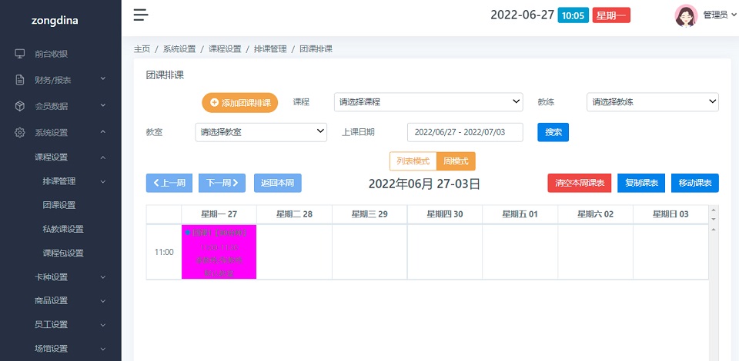Click the hamburger menu icon
Viewport: 739px width, 361px height.
[140, 15]
